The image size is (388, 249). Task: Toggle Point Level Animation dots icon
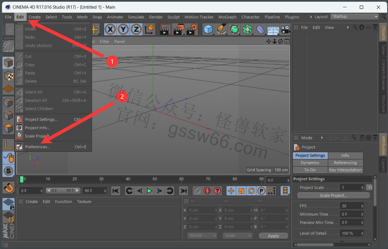(271, 190)
